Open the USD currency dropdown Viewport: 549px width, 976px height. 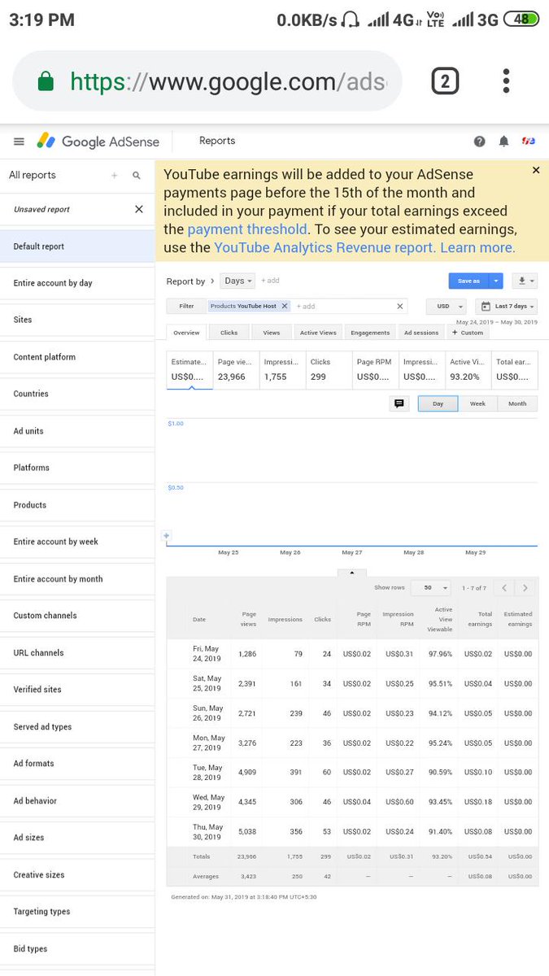447,307
